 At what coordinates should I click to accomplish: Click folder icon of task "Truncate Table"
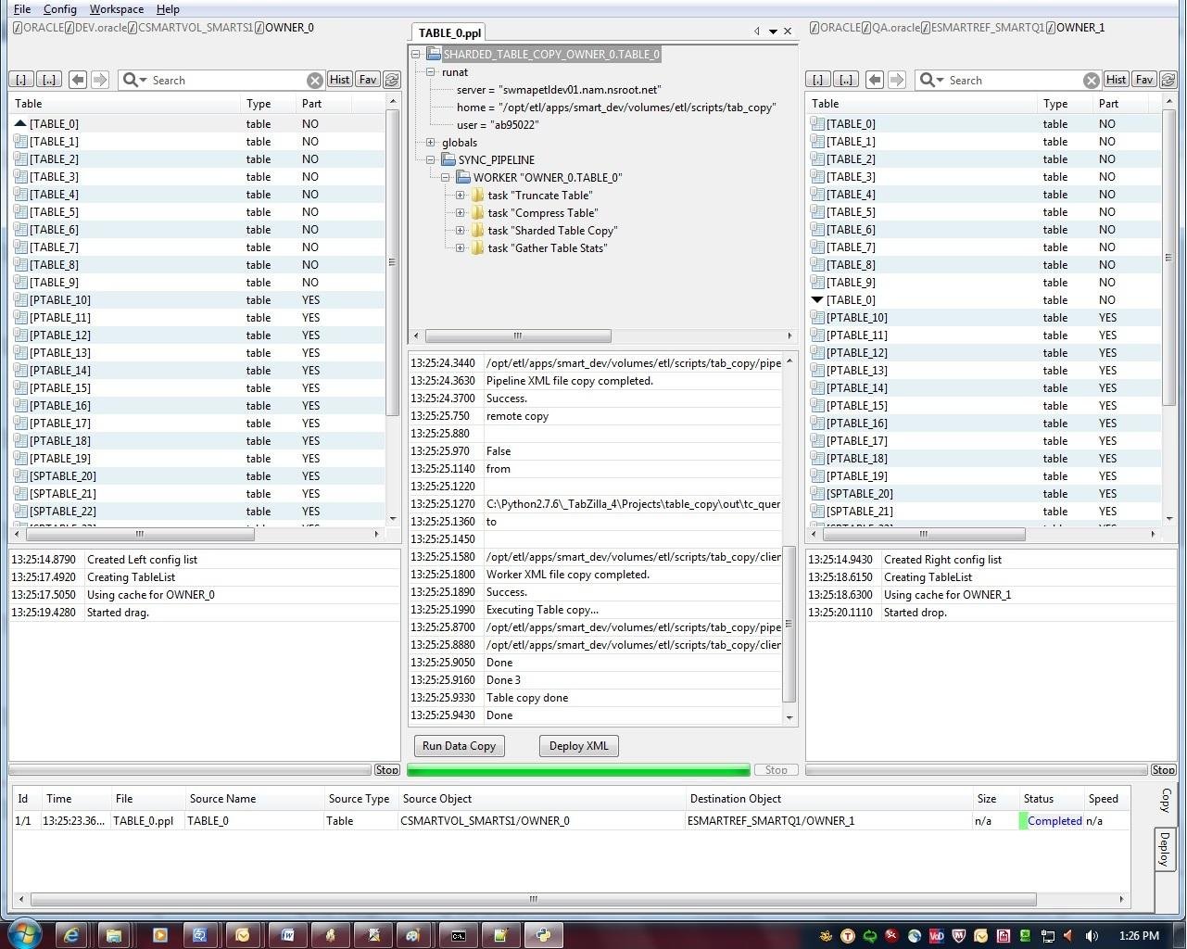(x=477, y=195)
